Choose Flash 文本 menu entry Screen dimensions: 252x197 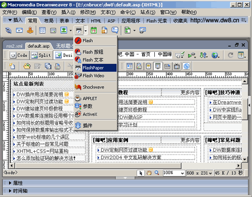(x=95, y=60)
